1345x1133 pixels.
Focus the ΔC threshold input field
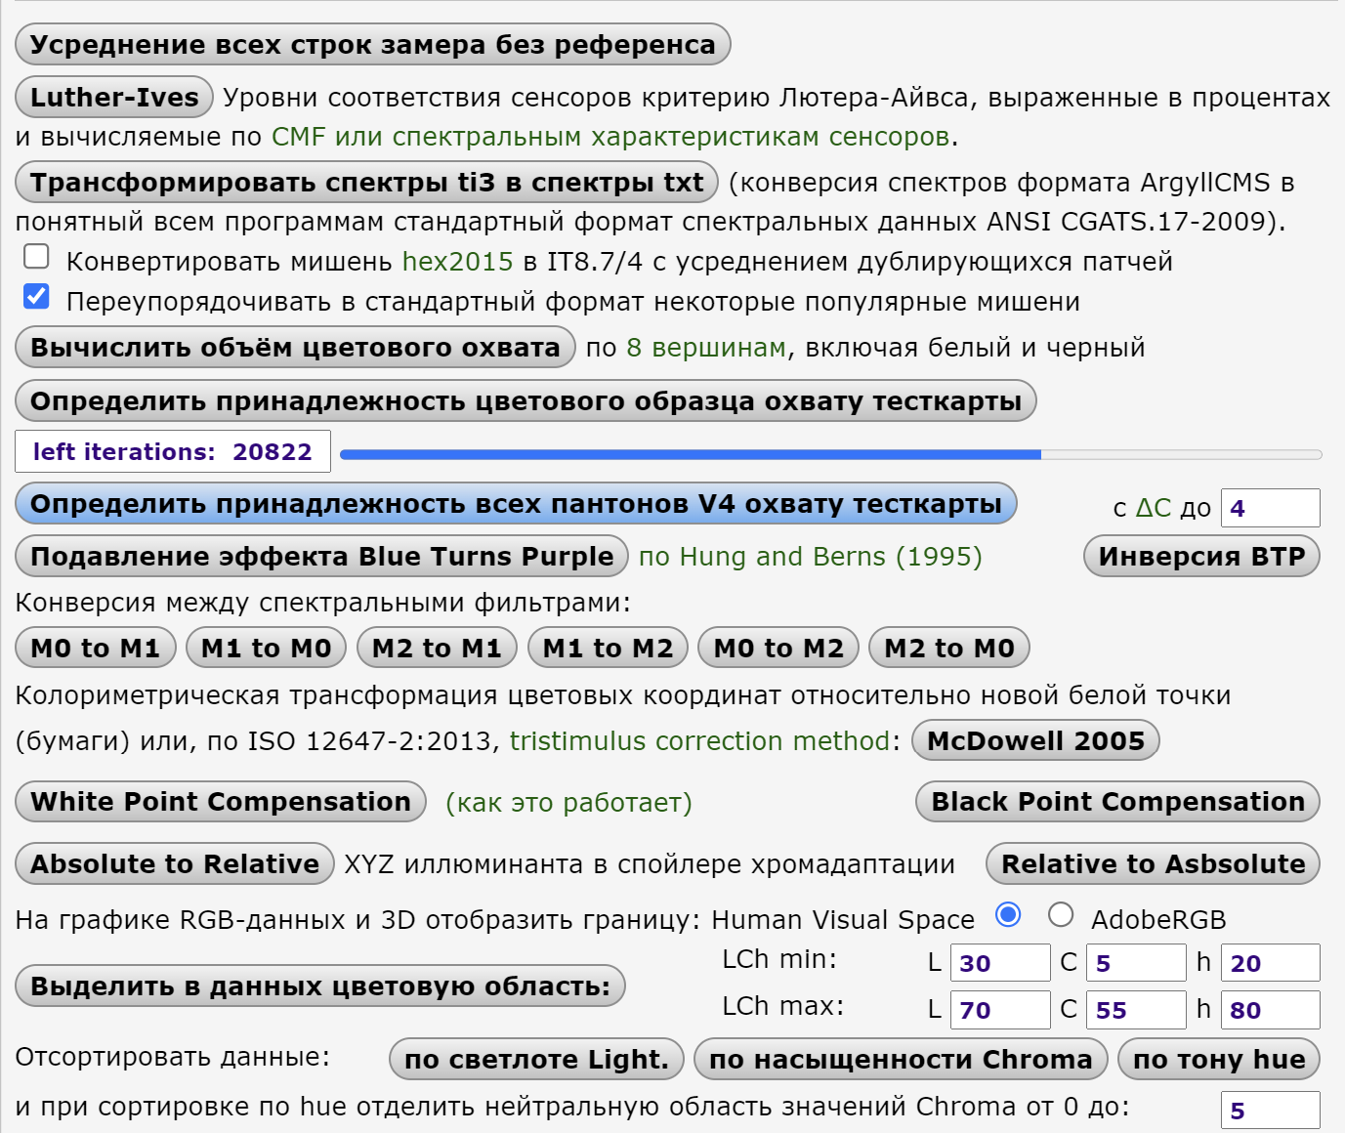click(1270, 509)
